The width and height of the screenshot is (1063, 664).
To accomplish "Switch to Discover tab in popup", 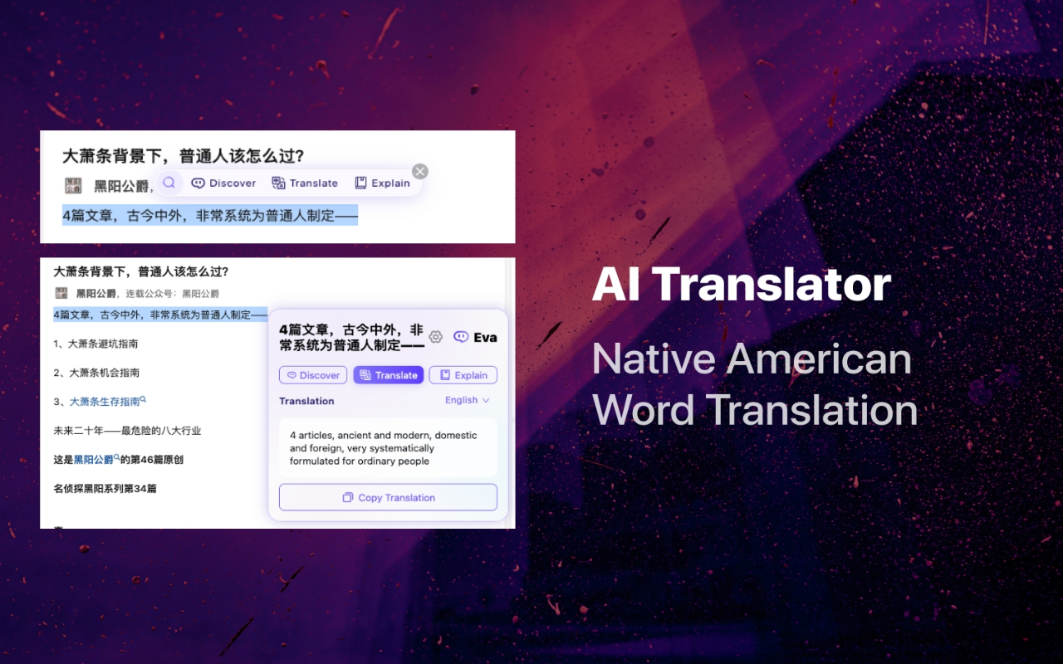I will (313, 375).
